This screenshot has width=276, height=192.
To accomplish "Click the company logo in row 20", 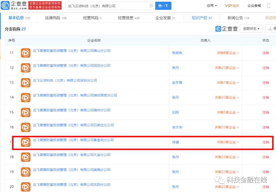I will 26,187.
